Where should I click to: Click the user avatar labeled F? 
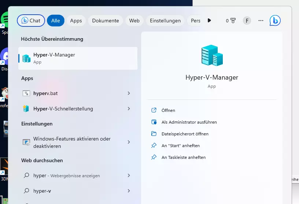click(x=247, y=21)
